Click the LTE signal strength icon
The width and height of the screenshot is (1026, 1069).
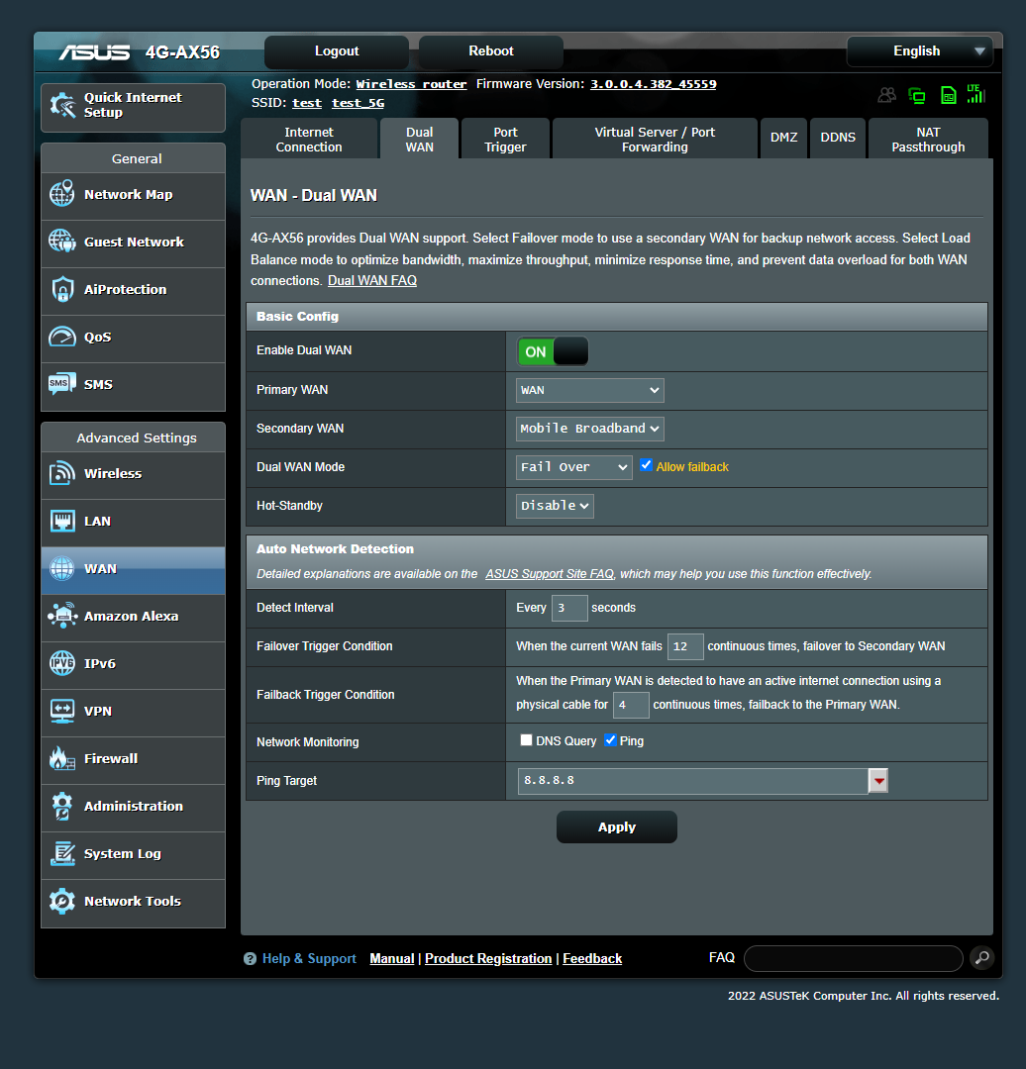pos(975,94)
